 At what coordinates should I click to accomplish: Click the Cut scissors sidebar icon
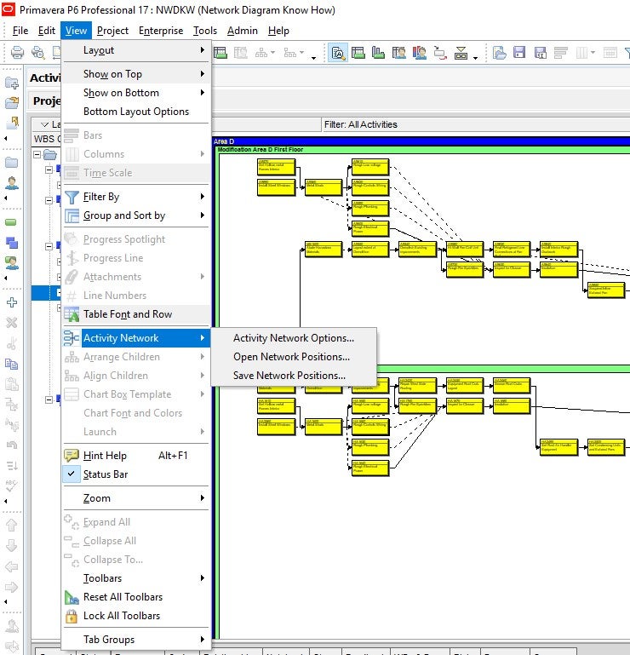coord(12,343)
